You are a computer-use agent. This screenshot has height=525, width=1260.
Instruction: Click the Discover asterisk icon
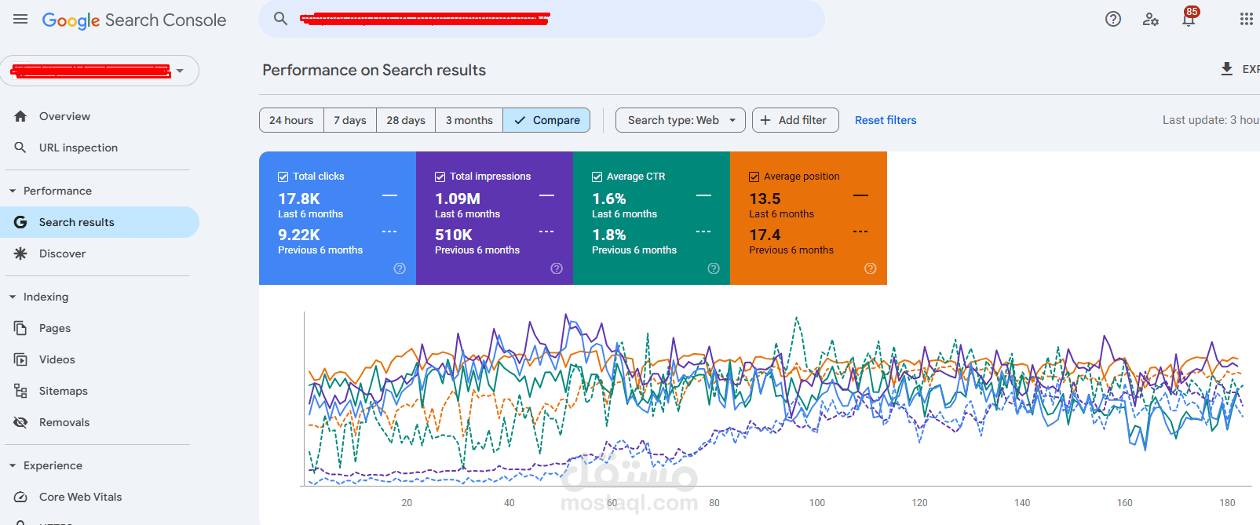(20, 253)
